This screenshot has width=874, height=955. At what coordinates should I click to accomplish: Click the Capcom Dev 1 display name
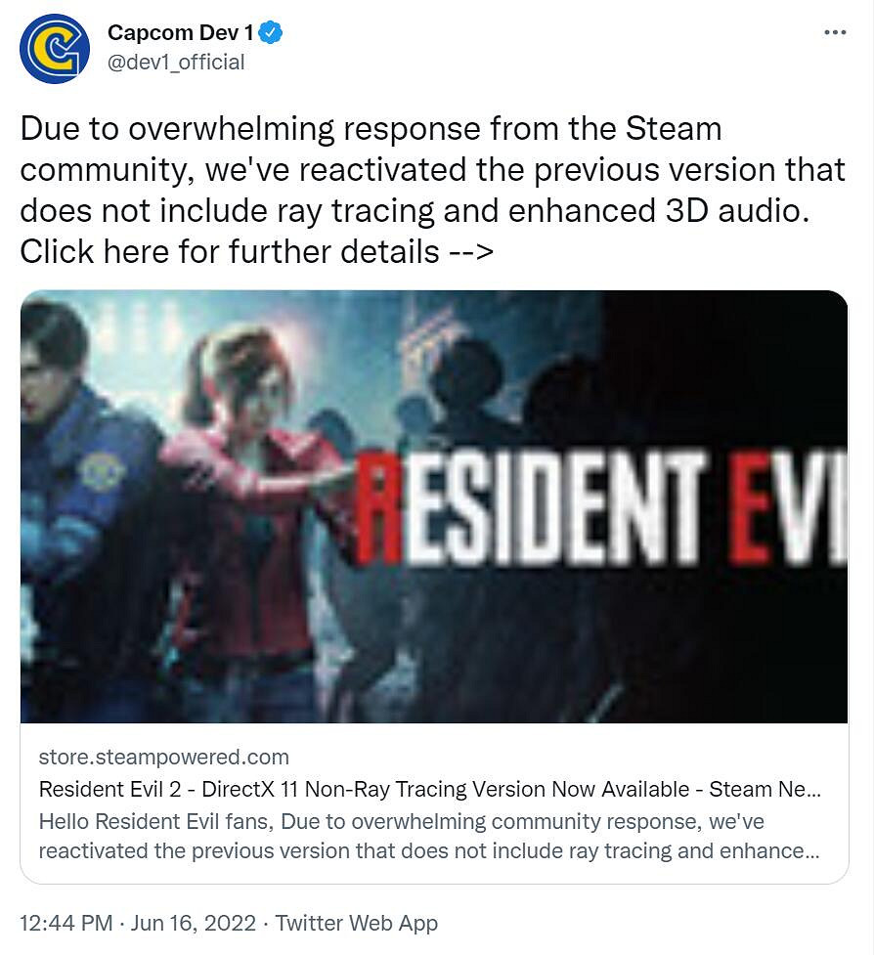click(x=180, y=33)
